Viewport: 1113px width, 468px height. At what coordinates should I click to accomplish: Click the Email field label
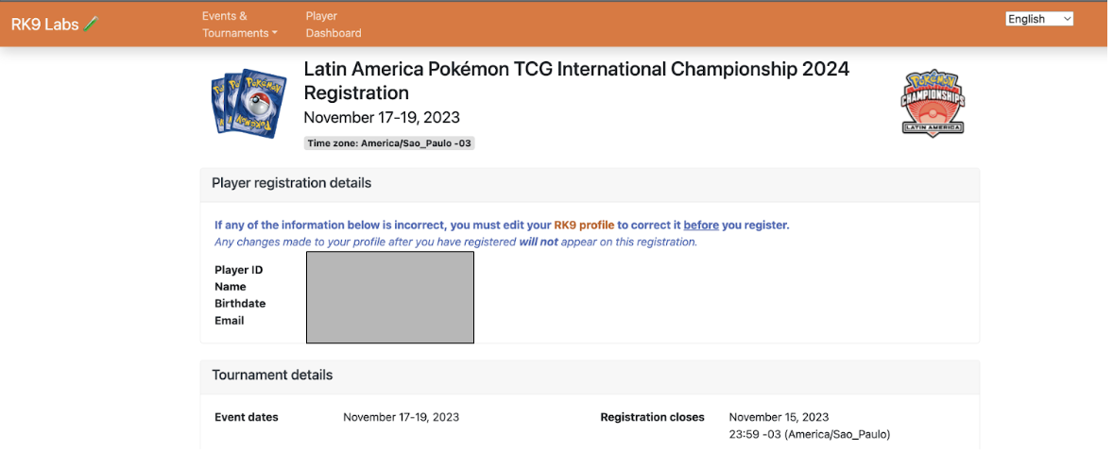tap(229, 321)
